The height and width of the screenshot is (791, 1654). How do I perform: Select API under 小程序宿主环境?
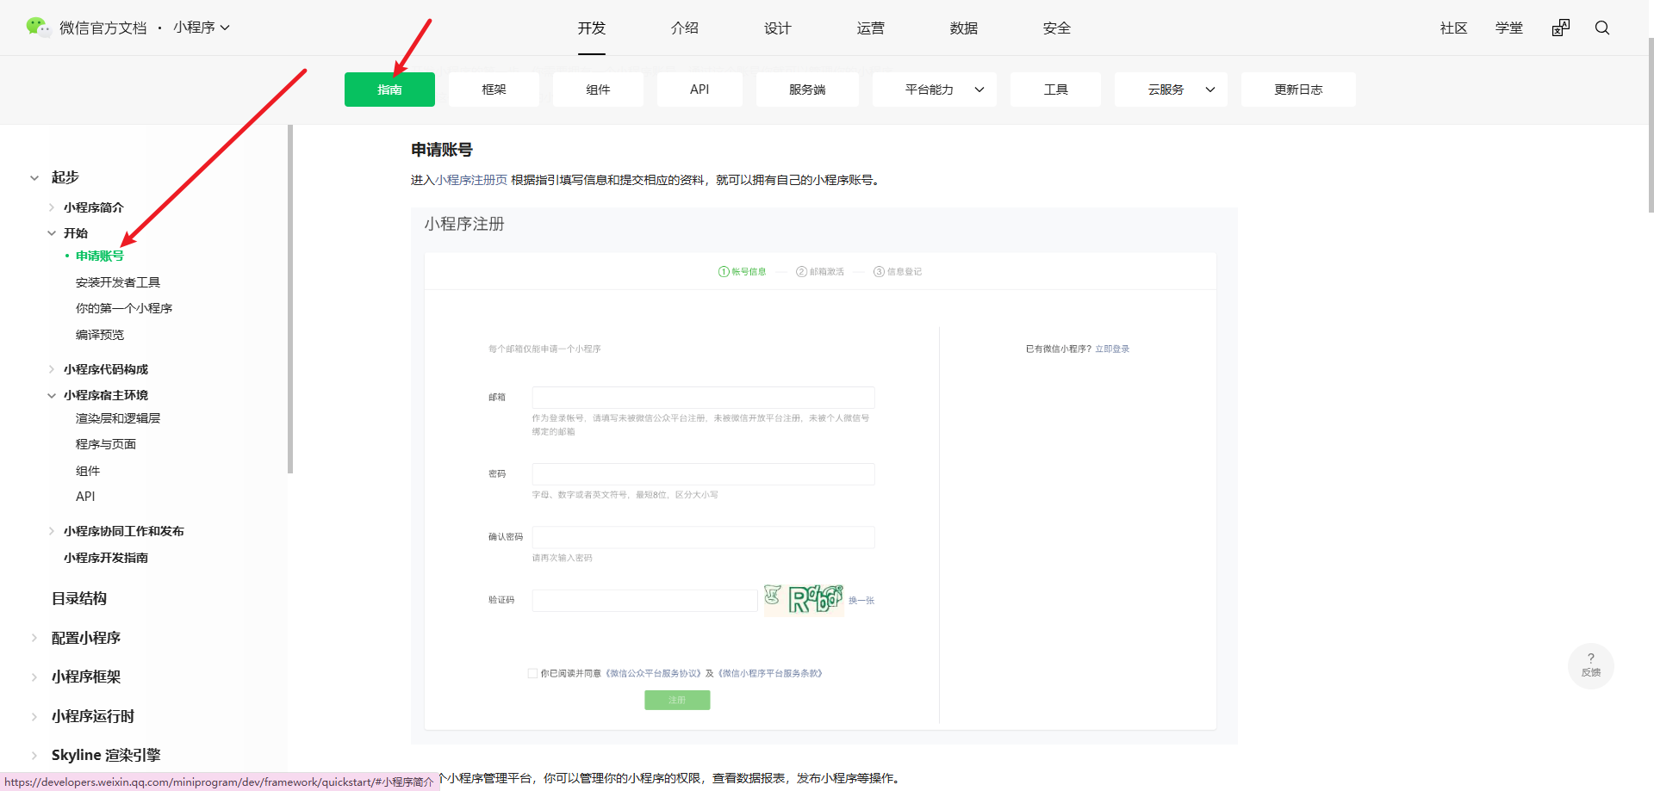click(x=85, y=497)
